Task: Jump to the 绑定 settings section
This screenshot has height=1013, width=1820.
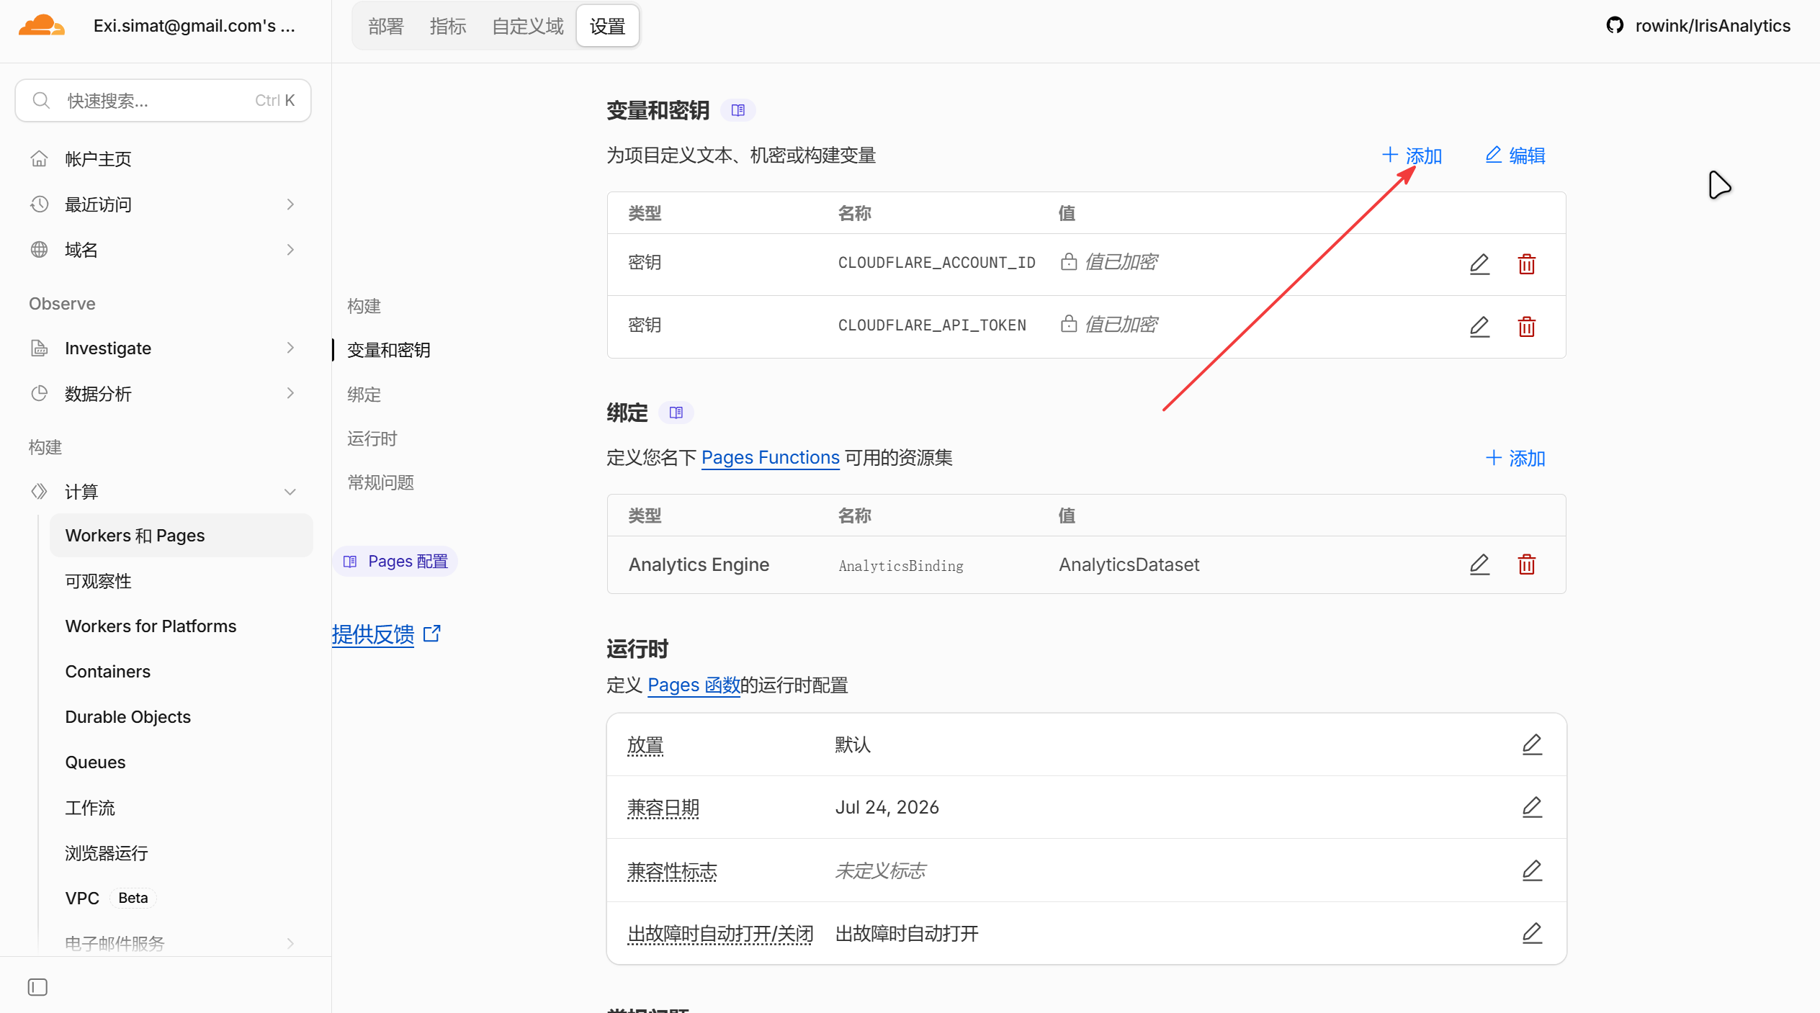Action: 364,395
